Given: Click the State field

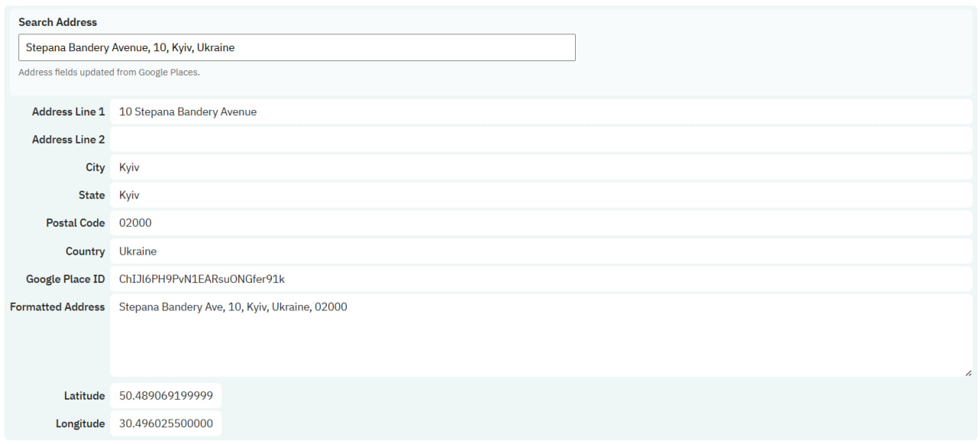Looking at the screenshot, I should [x=541, y=195].
